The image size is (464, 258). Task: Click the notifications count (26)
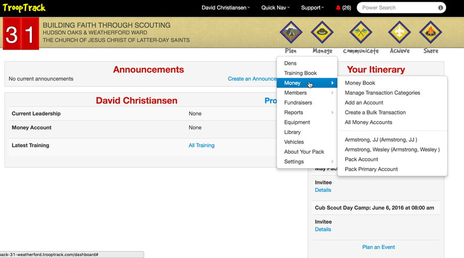pyautogui.click(x=346, y=8)
